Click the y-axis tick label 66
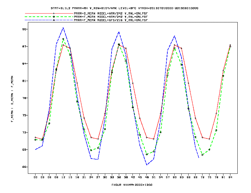This screenshot has width=251, height=193. pos(24,167)
